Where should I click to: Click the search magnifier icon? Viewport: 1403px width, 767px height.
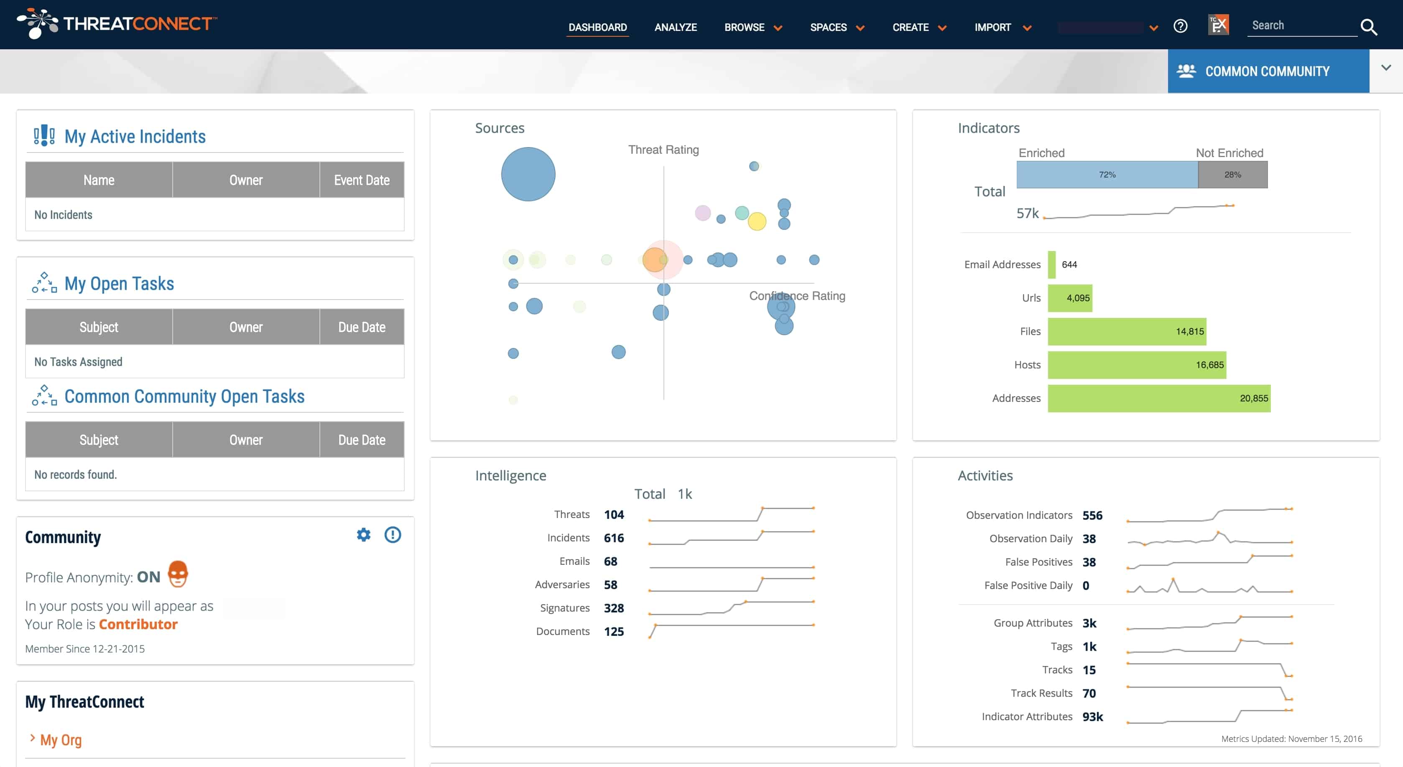click(1368, 27)
